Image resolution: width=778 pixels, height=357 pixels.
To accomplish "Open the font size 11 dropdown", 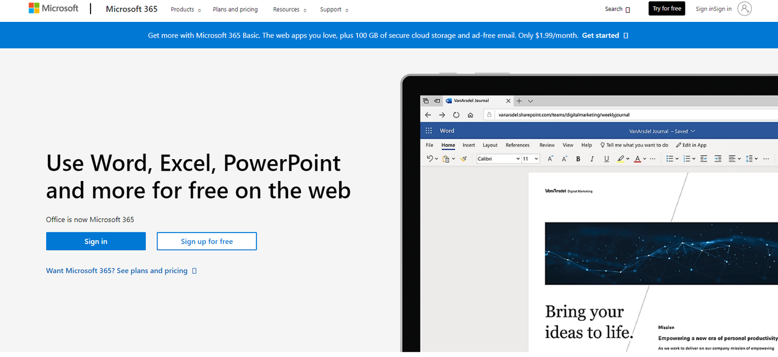I will (536, 158).
